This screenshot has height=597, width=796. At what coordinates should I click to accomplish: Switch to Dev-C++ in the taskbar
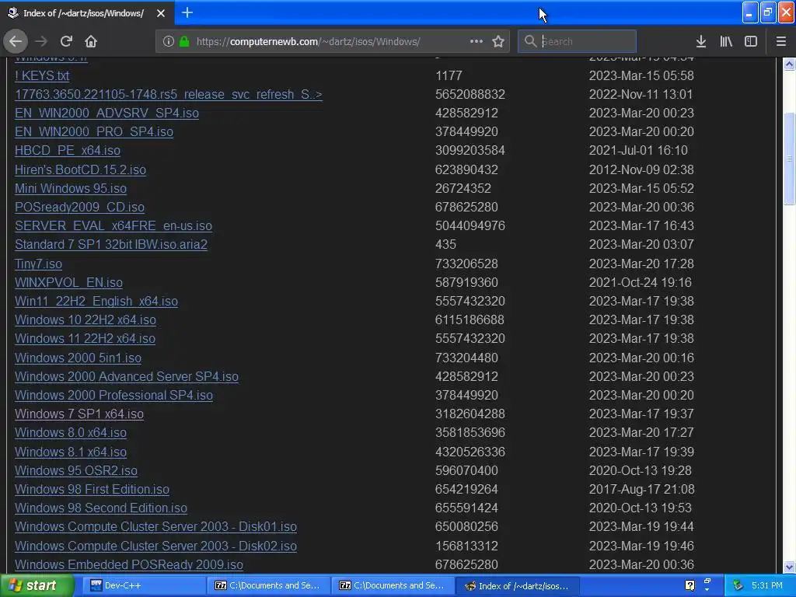(146, 585)
